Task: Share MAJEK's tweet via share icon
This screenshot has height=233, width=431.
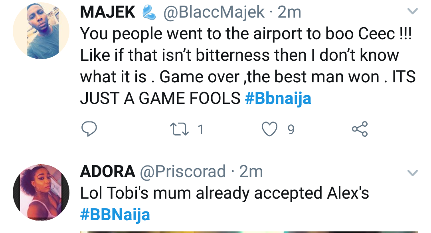Action: pyautogui.click(x=359, y=129)
